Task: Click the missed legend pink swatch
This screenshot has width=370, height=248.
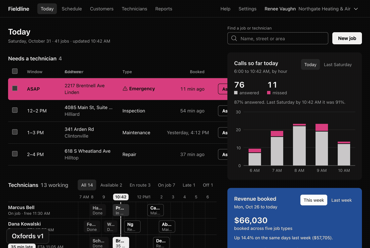Action: pos(268,93)
